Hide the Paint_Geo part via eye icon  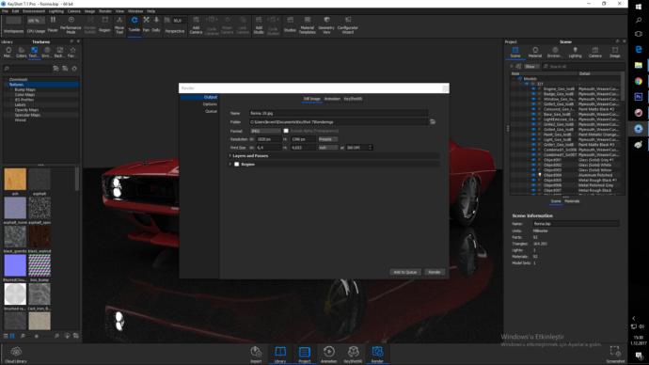pyautogui.click(x=533, y=135)
